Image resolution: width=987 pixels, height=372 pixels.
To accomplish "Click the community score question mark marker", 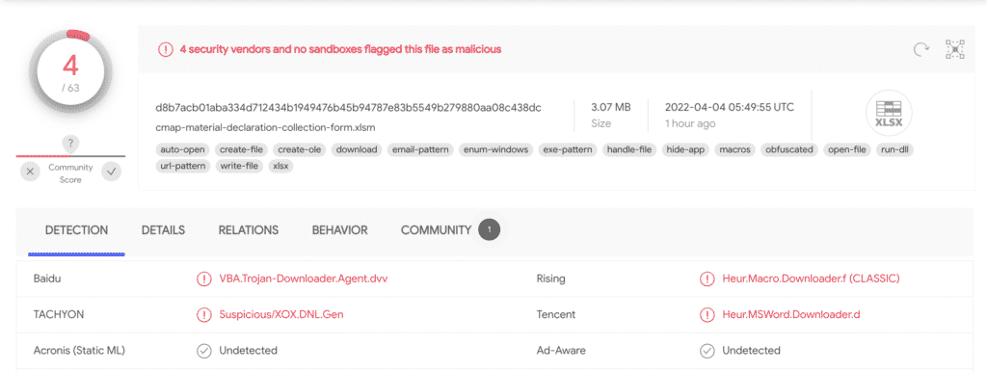I will [x=70, y=144].
